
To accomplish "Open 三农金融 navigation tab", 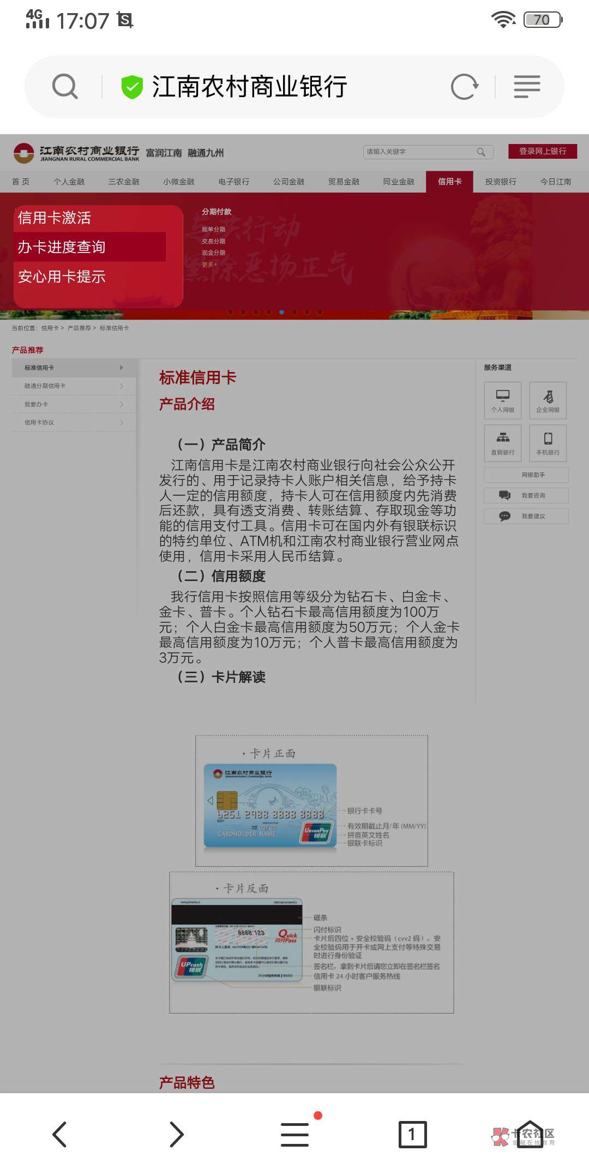I will click(x=124, y=182).
